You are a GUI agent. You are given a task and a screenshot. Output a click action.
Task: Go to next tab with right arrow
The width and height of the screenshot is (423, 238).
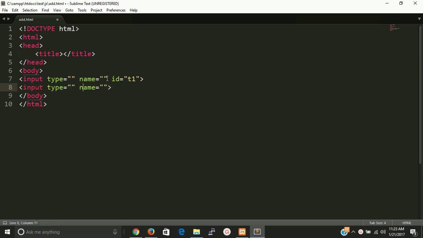[9, 19]
